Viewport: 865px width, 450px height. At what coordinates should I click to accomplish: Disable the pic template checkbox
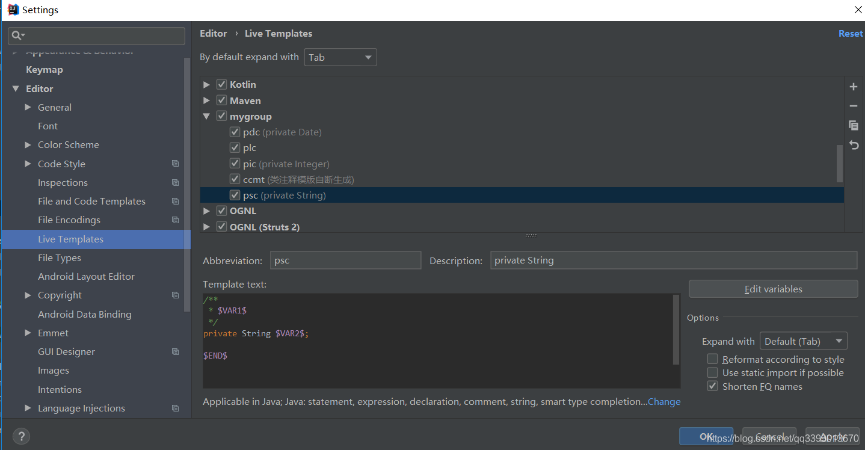235,164
